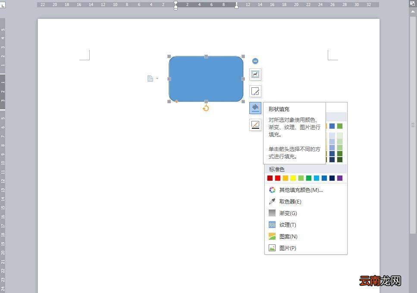Expand the paragraph layout icon dropdown arrow
417x293 pixels.
157,79
